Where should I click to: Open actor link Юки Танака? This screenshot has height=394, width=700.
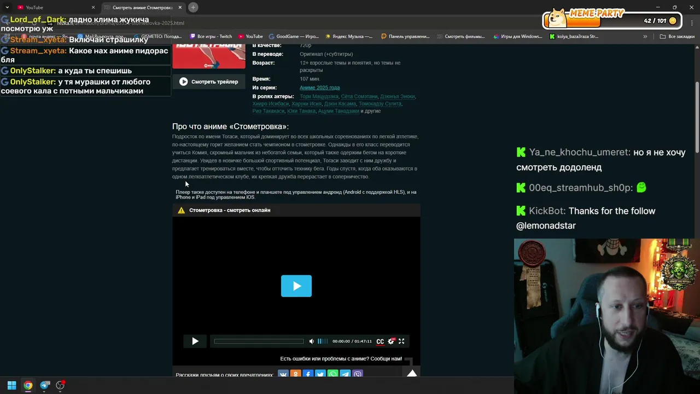point(301,111)
